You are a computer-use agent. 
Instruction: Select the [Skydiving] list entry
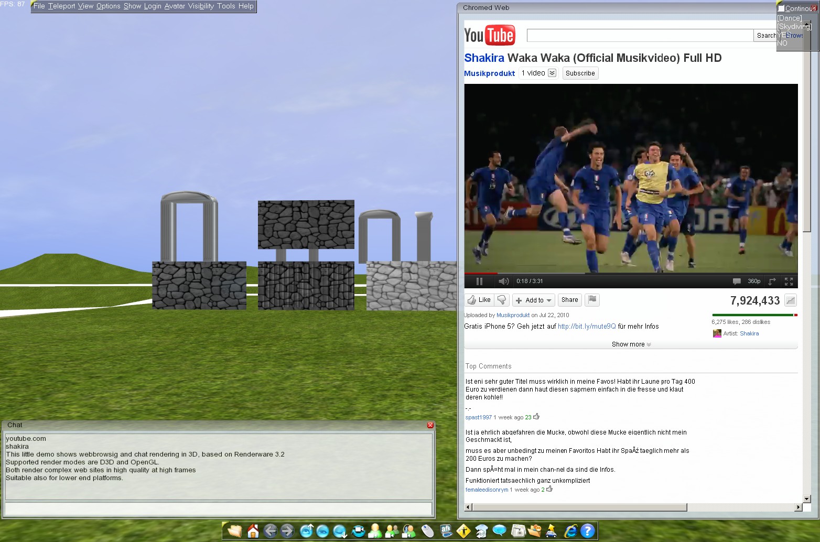[x=794, y=26]
